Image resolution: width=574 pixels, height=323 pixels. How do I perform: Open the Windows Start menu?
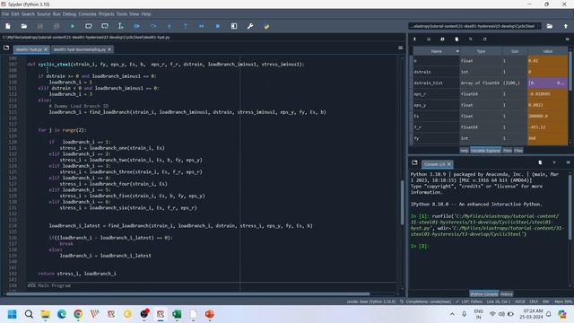(12, 314)
